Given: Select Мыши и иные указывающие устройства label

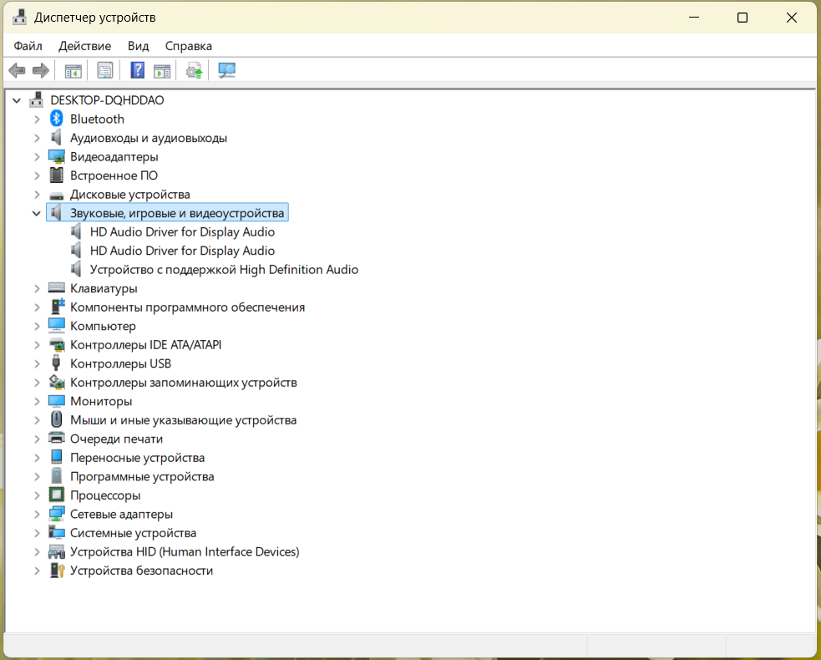Looking at the screenshot, I should coord(183,420).
